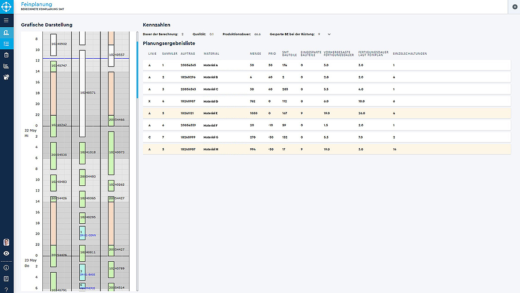Screen dimensions: 520x293
Task: Select order 10240999 in the results list
Action: click(x=327, y=137)
